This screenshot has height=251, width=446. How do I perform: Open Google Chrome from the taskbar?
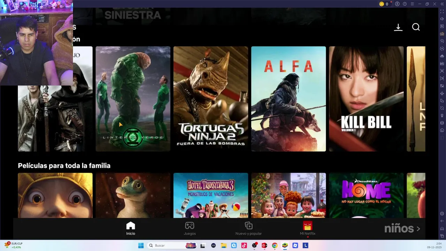pos(275,245)
